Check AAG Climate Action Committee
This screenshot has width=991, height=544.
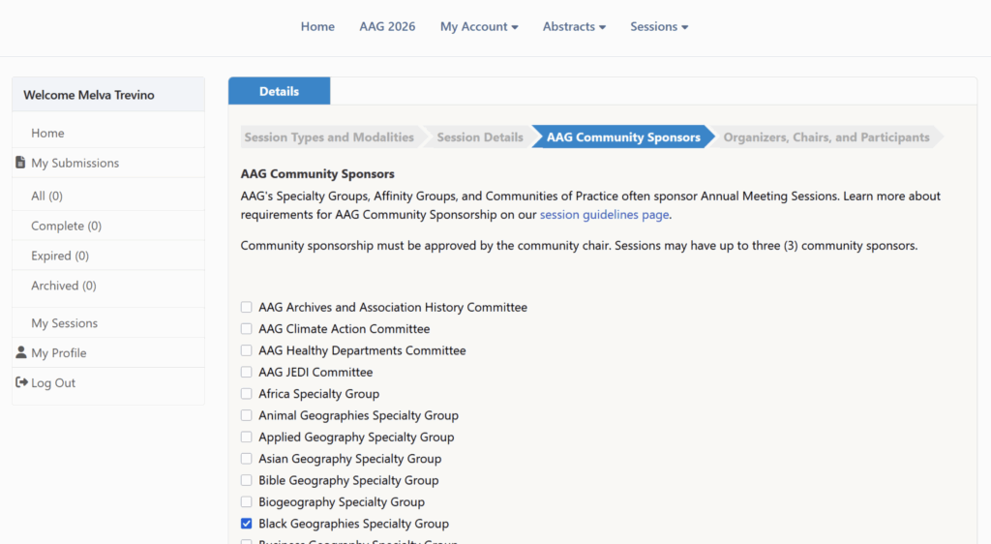(247, 328)
